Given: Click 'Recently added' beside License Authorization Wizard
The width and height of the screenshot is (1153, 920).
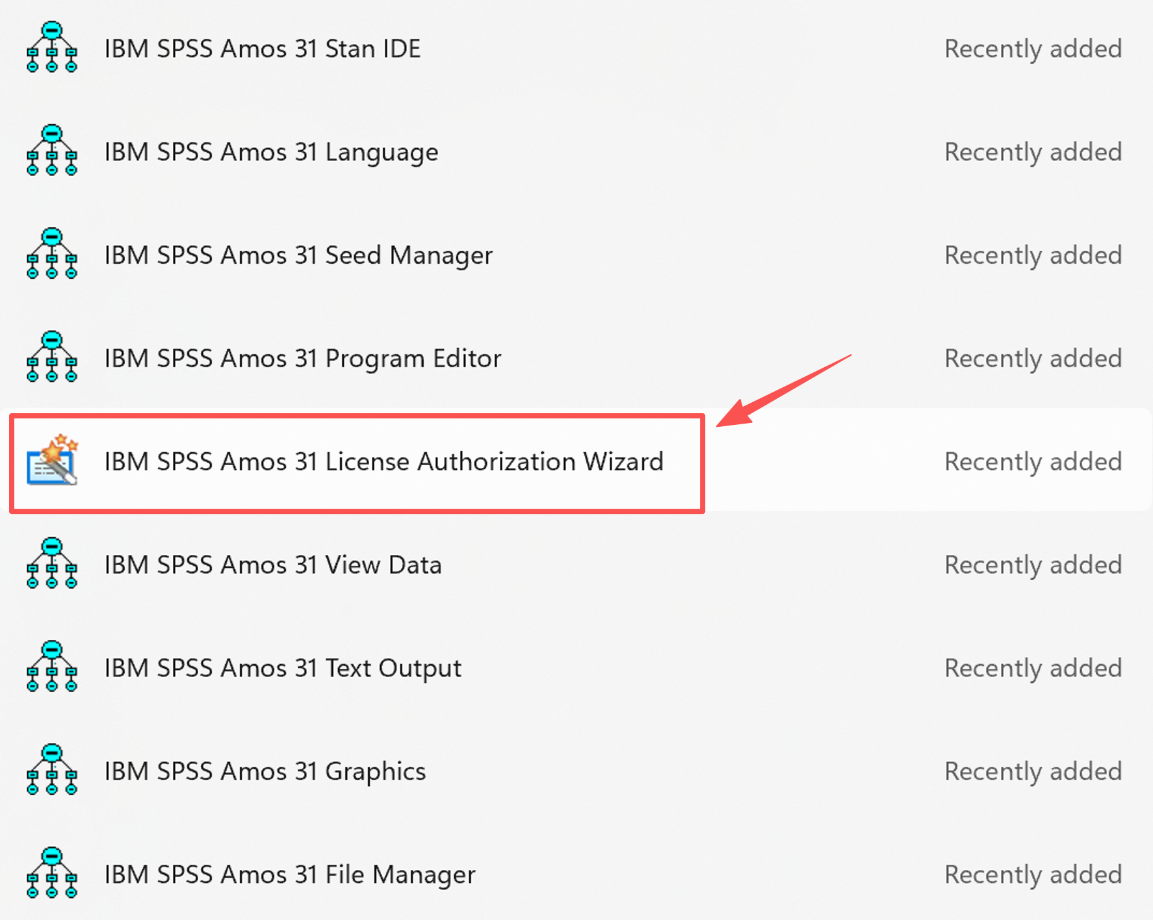Looking at the screenshot, I should 1033,463.
